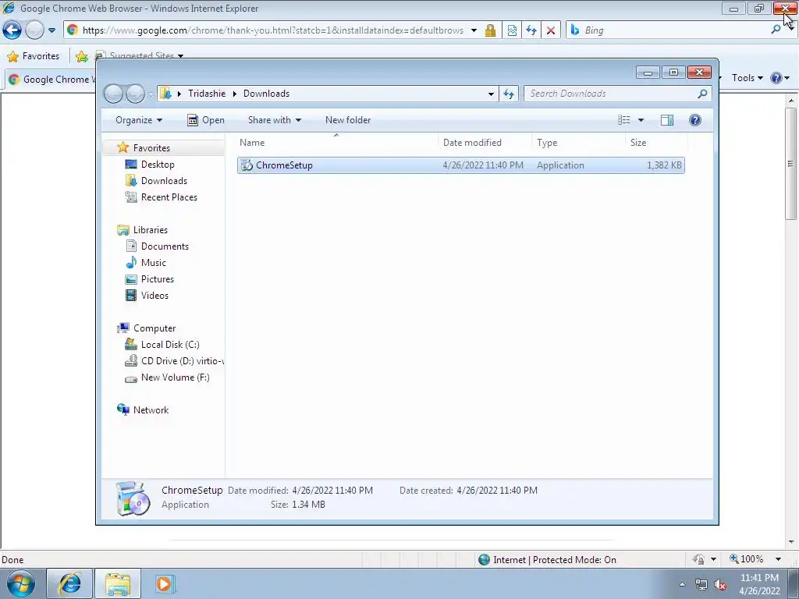The height and width of the screenshot is (599, 799).
Task: Open the Share with menu
Action: 274,120
